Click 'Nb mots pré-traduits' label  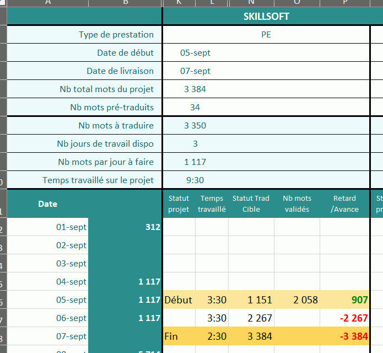pos(112,108)
